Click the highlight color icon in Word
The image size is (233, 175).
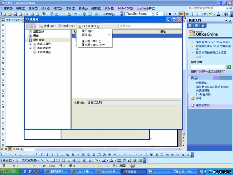pos(210,14)
